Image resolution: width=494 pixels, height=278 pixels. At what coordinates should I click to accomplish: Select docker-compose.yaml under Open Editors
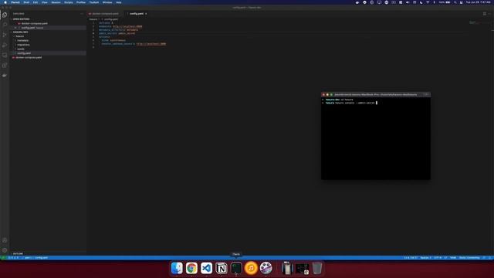[x=34, y=23]
